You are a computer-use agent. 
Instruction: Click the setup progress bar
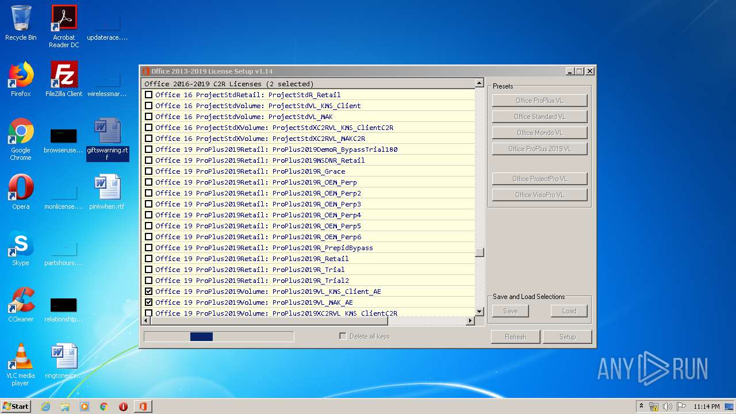pyautogui.click(x=219, y=336)
